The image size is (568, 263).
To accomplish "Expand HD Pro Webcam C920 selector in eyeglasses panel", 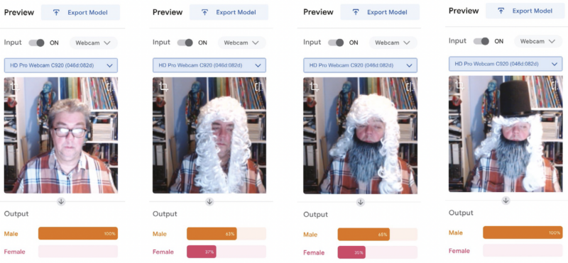I will point(61,65).
